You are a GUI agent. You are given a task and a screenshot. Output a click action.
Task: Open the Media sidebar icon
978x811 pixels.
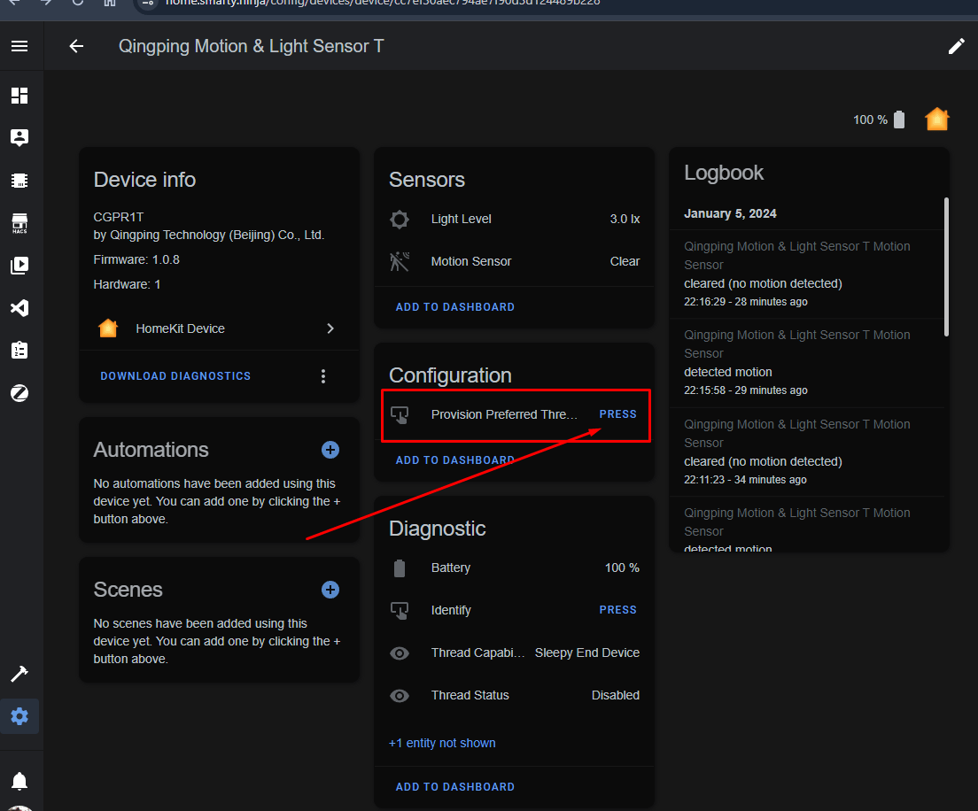point(19,266)
